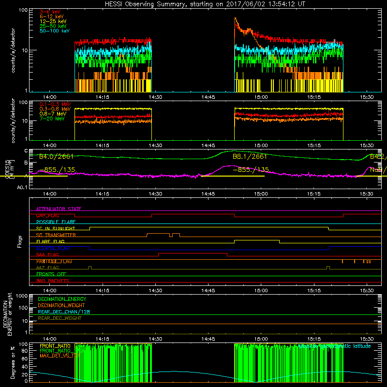This screenshot has height=387, width=387.
Task: Click the 6-12 keV flare peak in the top plot
Action: (235, 18)
